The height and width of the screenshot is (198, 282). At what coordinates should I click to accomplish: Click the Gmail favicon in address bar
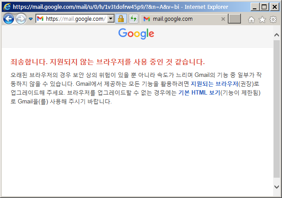(40, 19)
